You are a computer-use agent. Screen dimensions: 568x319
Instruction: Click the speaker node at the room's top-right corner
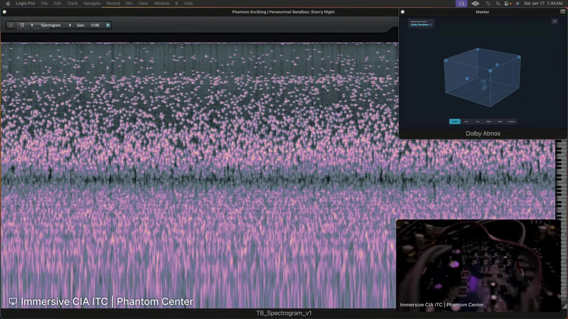coord(519,57)
